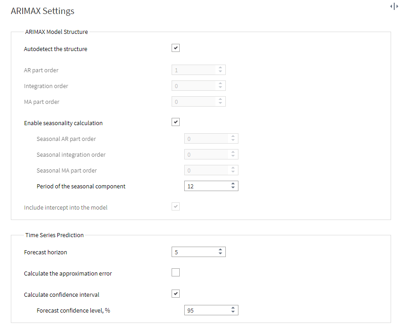Viewport: 401px width, 332px height.
Task: Decrease Forecast confidence level percent
Action: 233,312
